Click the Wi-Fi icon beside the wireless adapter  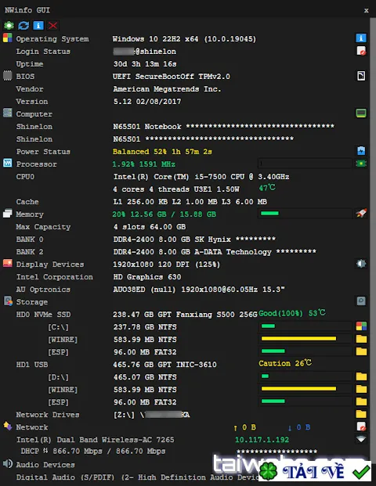click(361, 439)
